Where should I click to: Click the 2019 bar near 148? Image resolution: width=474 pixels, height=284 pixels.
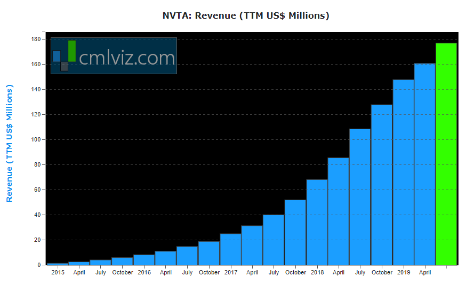[403, 172]
